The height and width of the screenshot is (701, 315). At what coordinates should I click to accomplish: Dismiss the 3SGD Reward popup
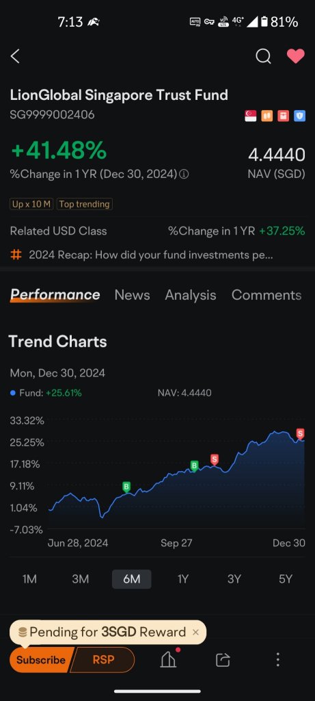195,632
